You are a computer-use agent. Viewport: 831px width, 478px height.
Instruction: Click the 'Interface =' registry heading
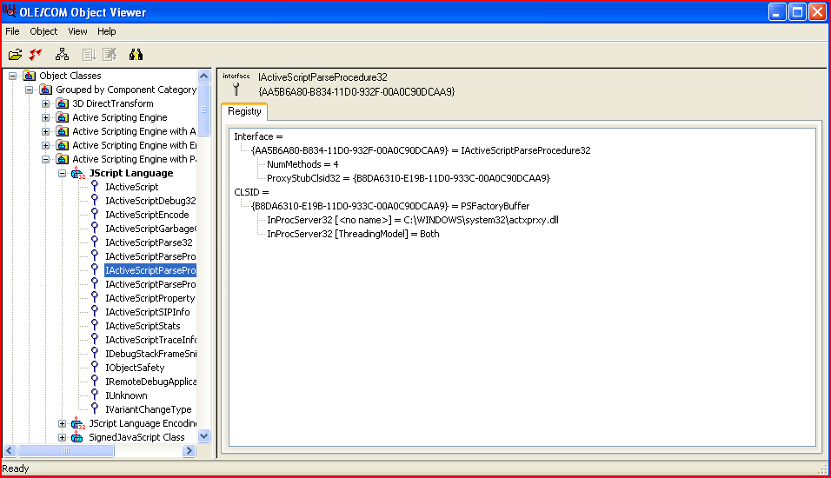259,136
